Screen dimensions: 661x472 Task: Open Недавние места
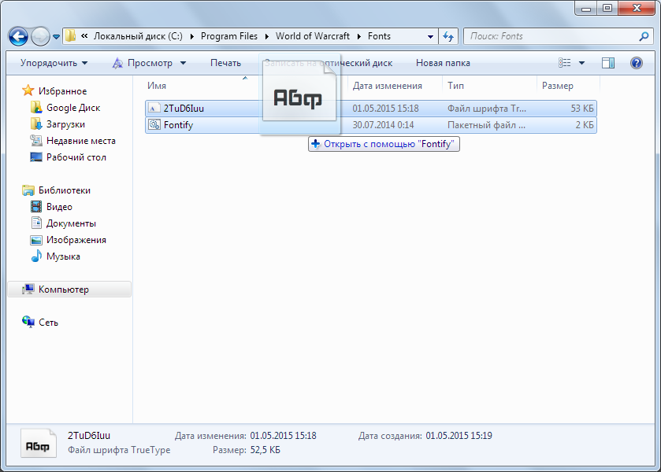(81, 141)
